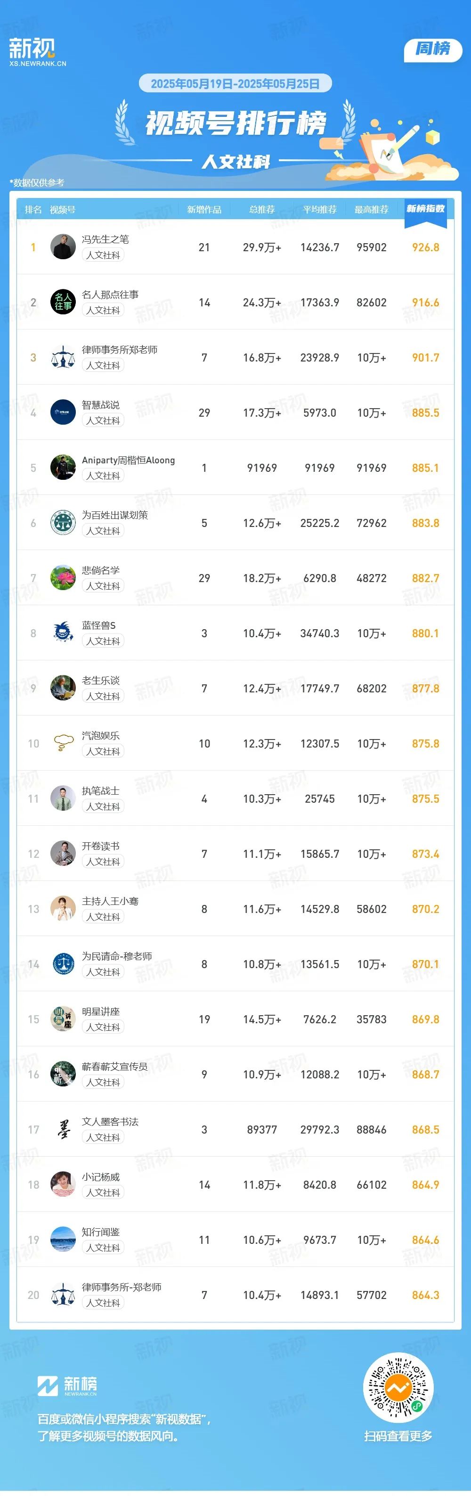Click the 文人墨客书法 calligraphy avatar
The height and width of the screenshot is (1496, 471).
click(63, 1130)
